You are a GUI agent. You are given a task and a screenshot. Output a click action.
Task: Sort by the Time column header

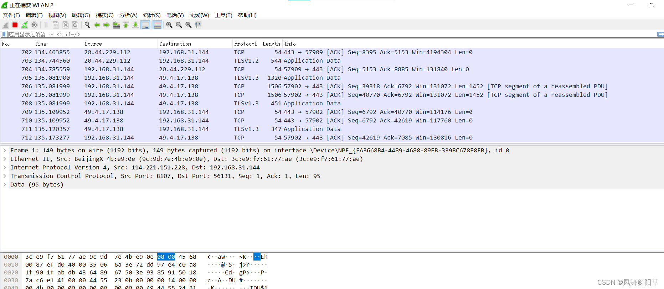point(58,44)
